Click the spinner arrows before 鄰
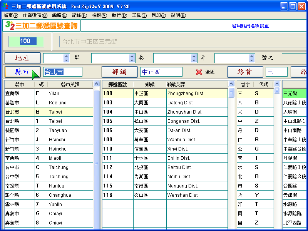308x231 pixels. [x=66, y=58]
